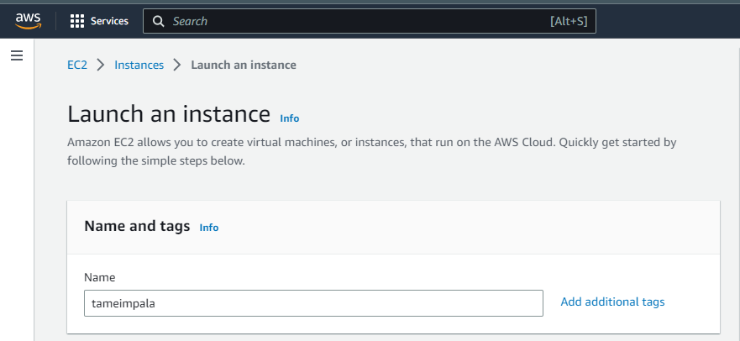The image size is (740, 341).
Task: Click the Alt+S shortcut hint
Action: [569, 21]
